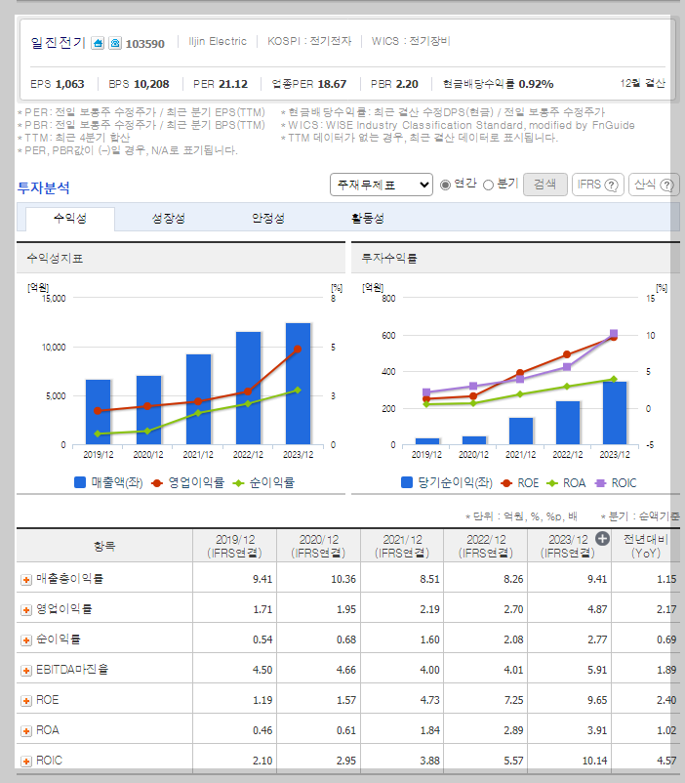685x783 pixels.
Task: Click the PER 21.12 value
Action: (x=221, y=84)
